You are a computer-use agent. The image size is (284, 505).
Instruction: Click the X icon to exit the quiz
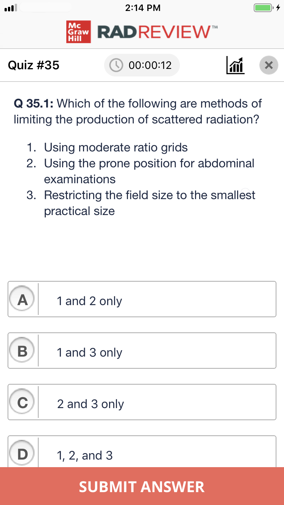tap(269, 65)
